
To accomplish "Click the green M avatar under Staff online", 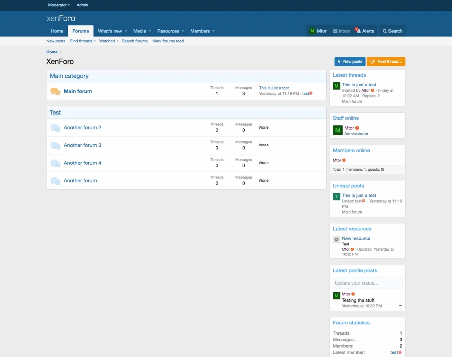I will tap(338, 130).
